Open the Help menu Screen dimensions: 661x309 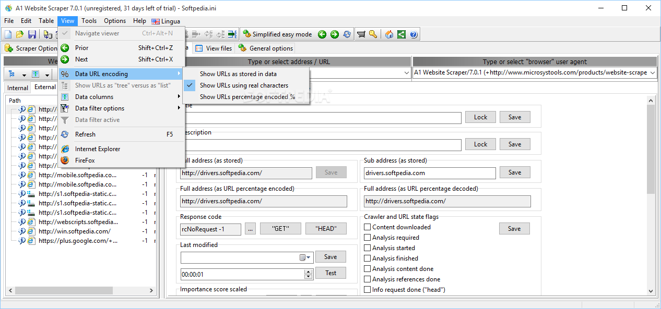tap(139, 21)
